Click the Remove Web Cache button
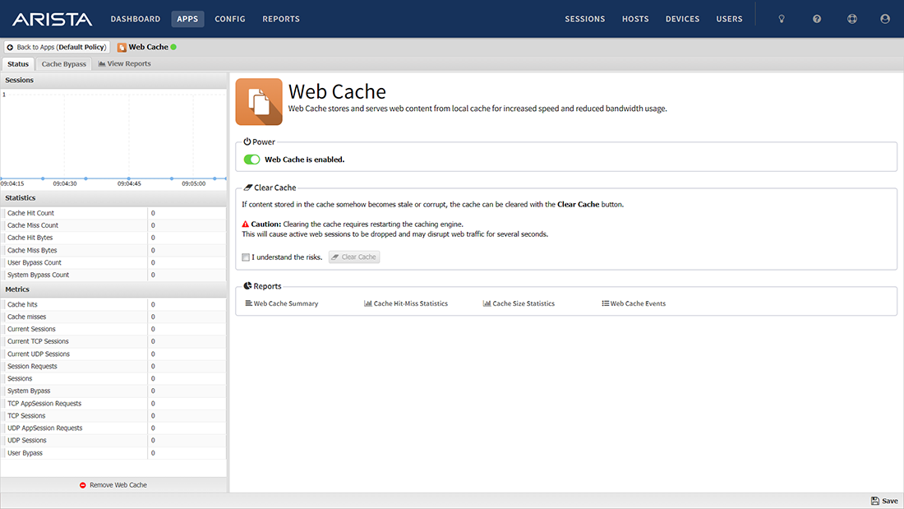Screen dimensions: 904x509 click(x=113, y=485)
